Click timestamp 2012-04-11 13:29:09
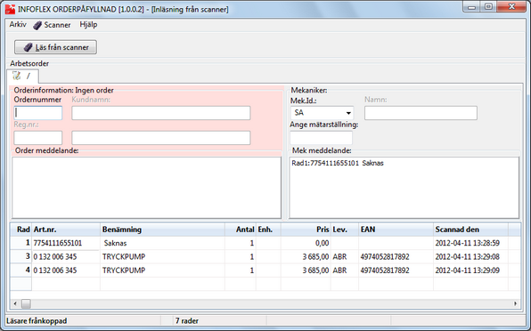Image resolution: width=531 pixels, height=331 pixels. pos(470,270)
